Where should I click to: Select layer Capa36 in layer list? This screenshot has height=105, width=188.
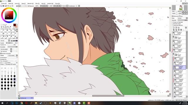(180, 80)
